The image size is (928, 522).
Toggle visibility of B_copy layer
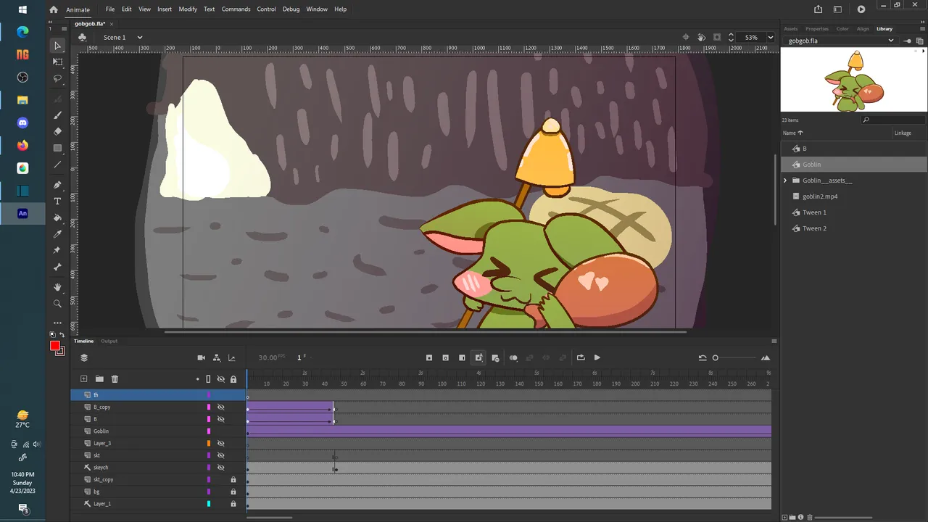coord(221,407)
